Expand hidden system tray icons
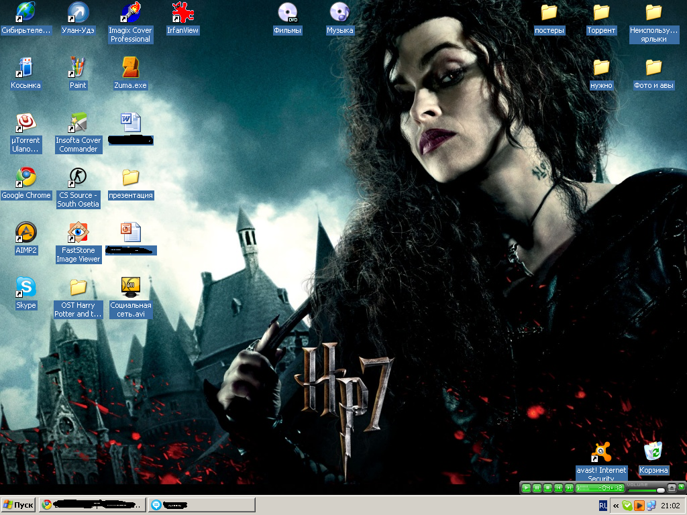Image resolution: width=687 pixels, height=515 pixels. (616, 504)
